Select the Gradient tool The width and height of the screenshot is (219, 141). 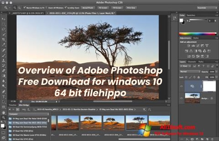click(3, 76)
